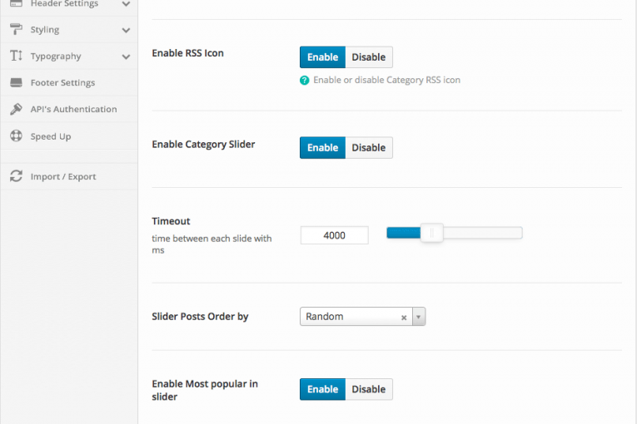The height and width of the screenshot is (424, 637).
Task: Click the Timeout value field showing 4000
Action: [335, 235]
